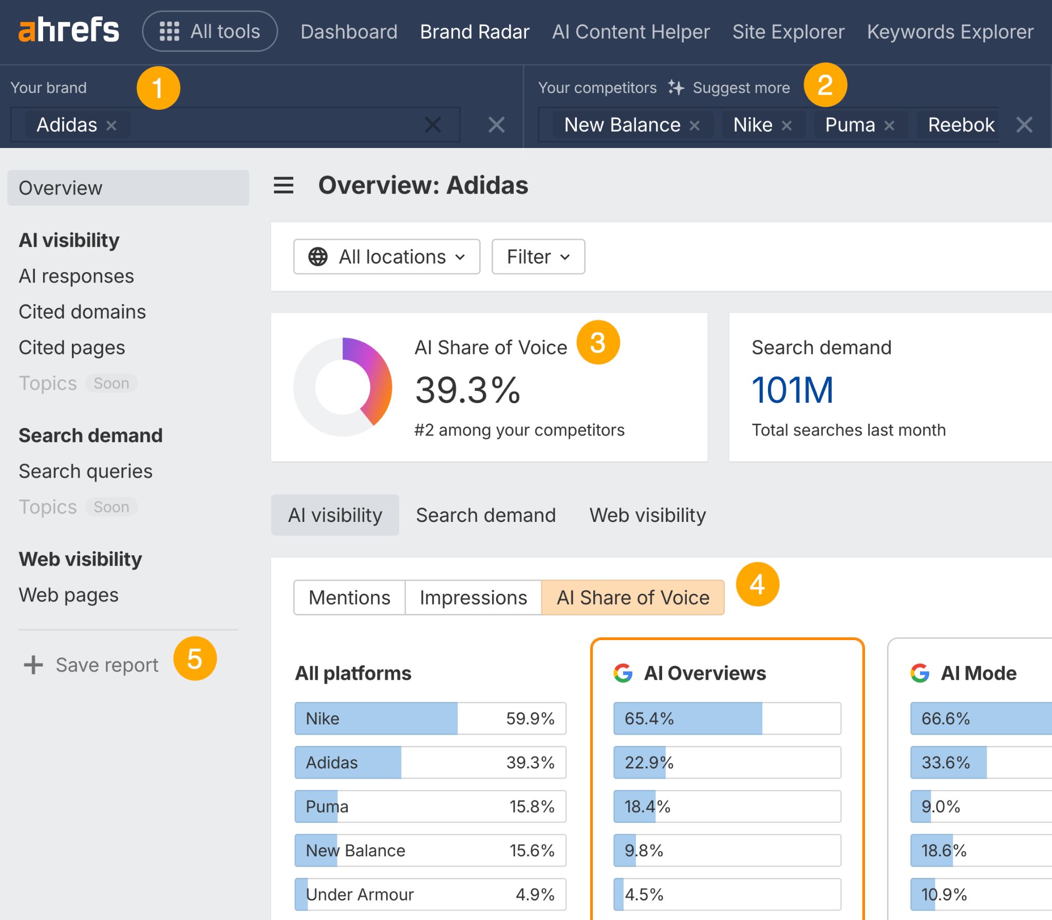Click the Suggest more link
Viewport: 1052px width, 920px height.
741,87
